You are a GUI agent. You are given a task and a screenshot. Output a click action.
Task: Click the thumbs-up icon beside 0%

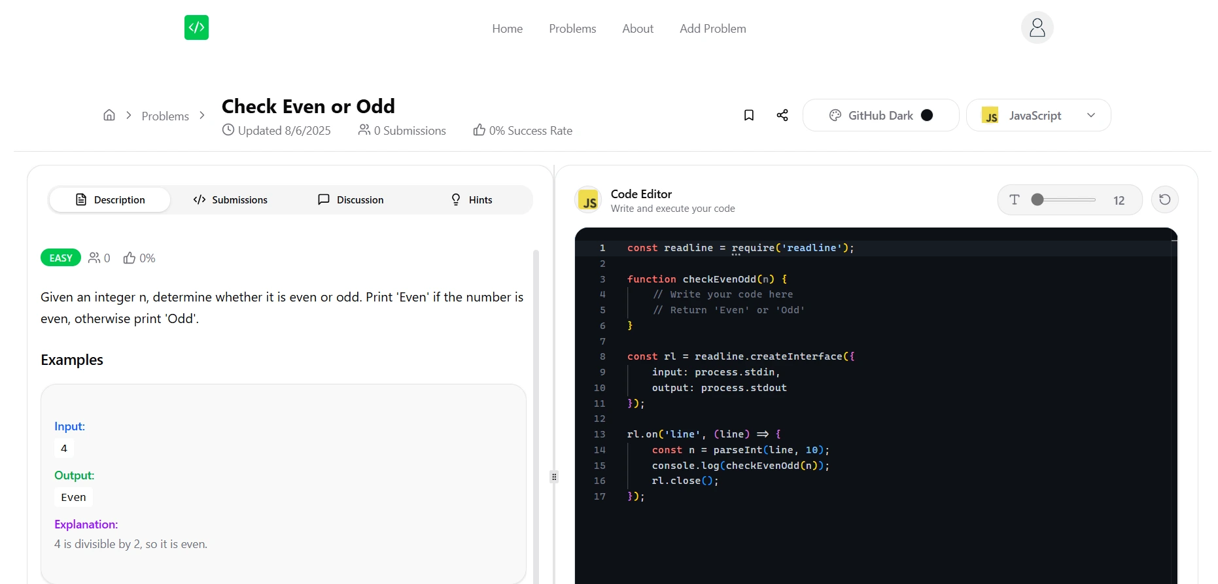[130, 258]
